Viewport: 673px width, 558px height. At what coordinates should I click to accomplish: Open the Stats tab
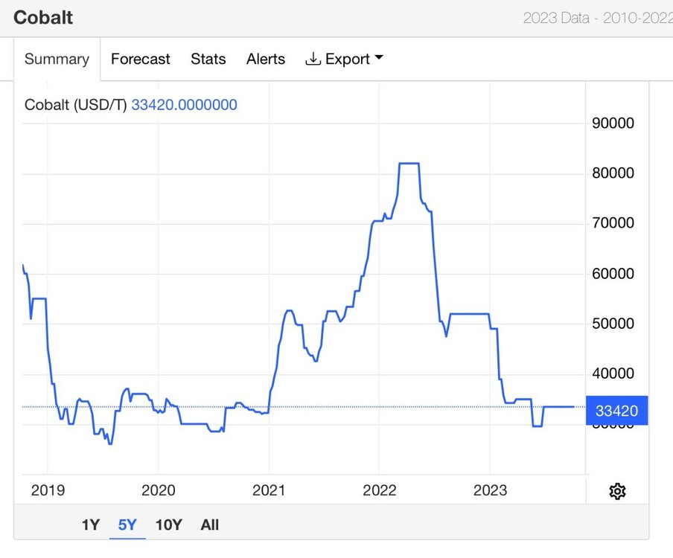tap(208, 59)
